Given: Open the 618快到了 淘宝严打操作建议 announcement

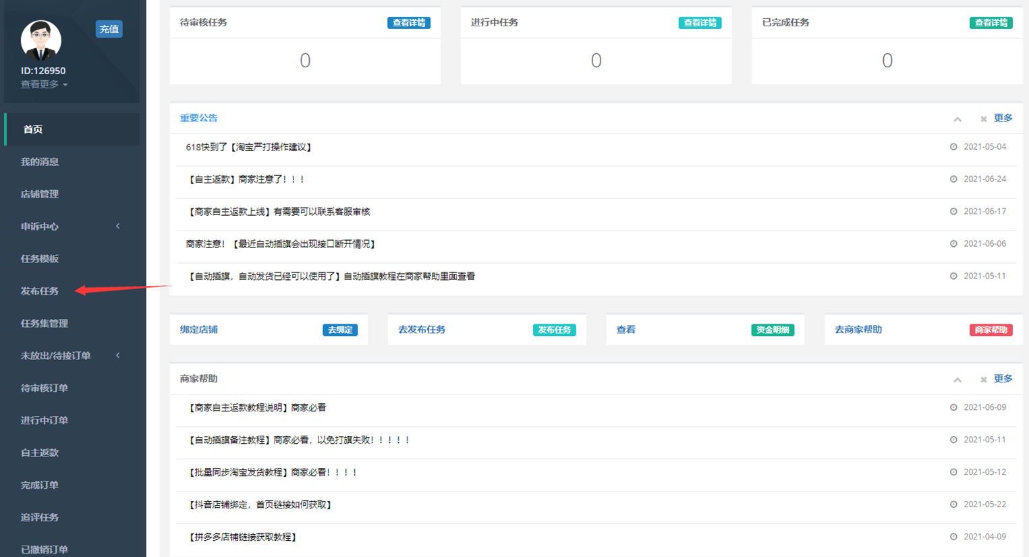Looking at the screenshot, I should pos(248,147).
